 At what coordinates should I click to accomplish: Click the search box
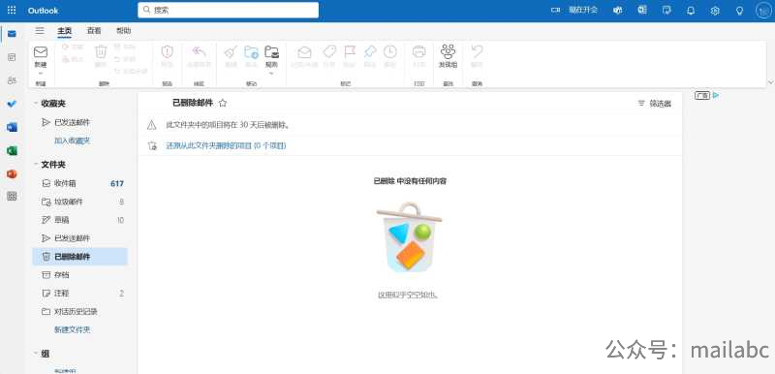click(229, 10)
